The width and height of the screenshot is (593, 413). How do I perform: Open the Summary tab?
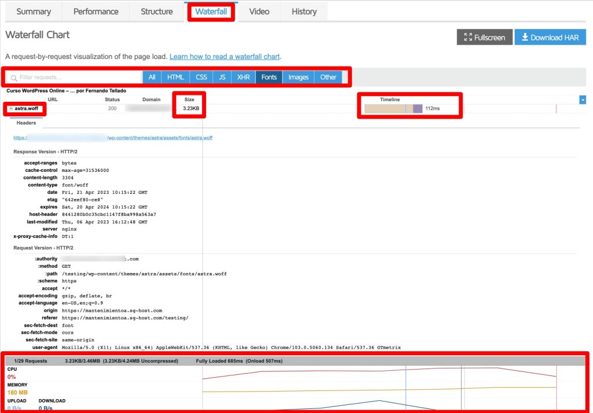(x=34, y=12)
